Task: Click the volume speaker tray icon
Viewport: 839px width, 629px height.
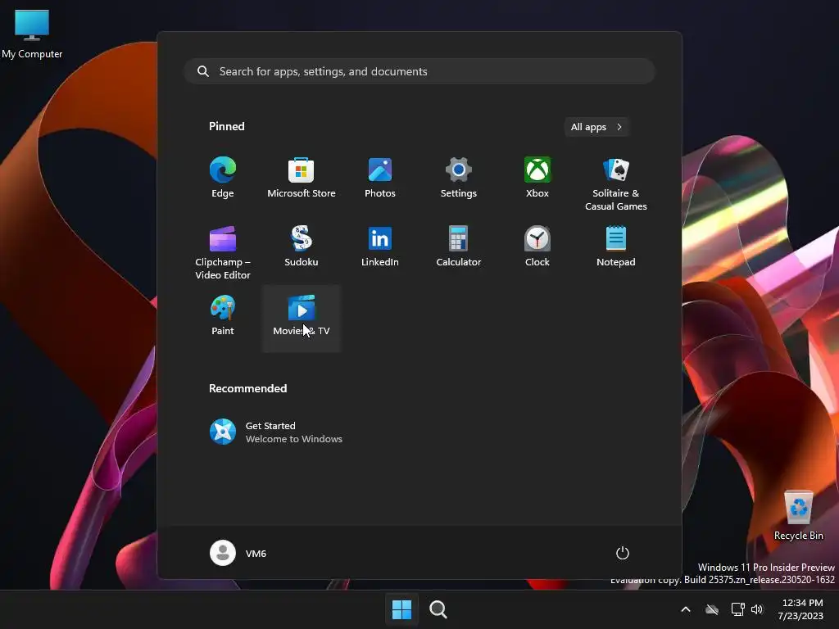Action: tap(757, 609)
